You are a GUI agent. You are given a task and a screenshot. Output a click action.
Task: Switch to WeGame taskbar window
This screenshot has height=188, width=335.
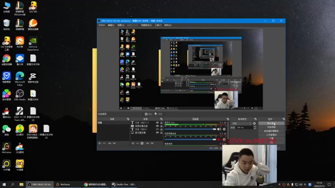point(68,184)
